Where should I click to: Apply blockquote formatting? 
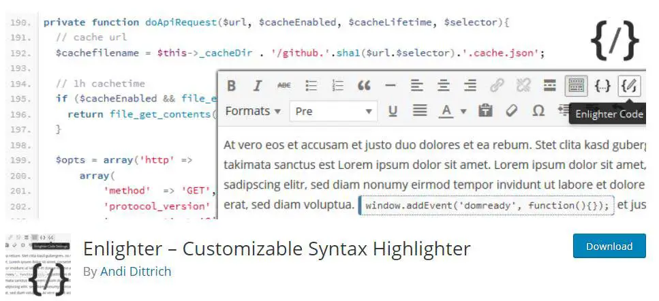coord(364,86)
